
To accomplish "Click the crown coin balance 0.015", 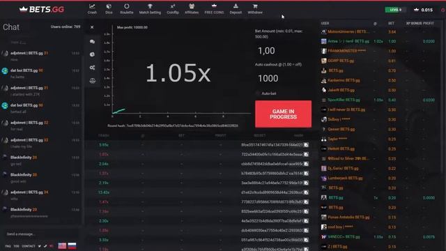I will point(423,10).
